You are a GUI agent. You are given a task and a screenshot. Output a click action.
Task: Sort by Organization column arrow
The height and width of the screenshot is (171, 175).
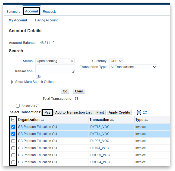pyautogui.click(x=43, y=120)
